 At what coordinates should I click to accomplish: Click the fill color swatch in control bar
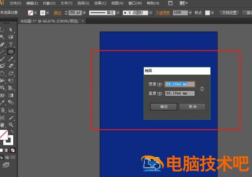click(x=30, y=13)
